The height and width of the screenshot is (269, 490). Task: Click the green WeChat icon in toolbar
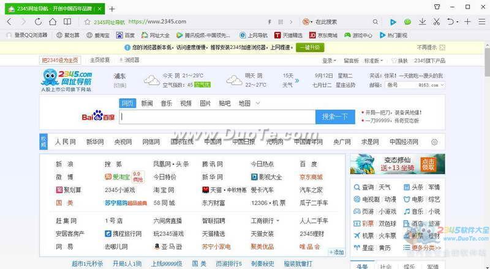pyautogui.click(x=407, y=22)
